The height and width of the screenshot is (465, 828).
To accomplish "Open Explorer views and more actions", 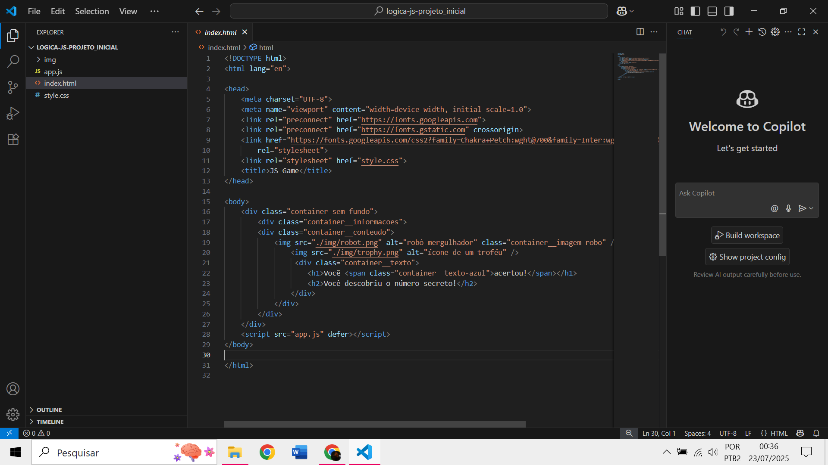I will (x=175, y=32).
